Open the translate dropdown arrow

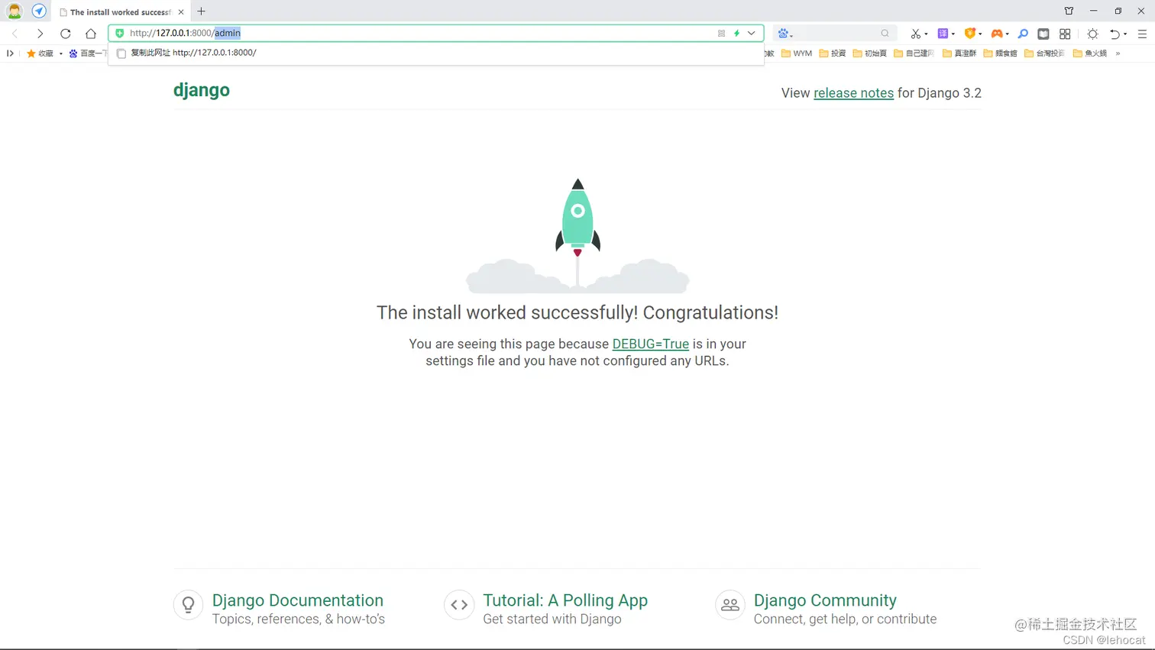point(953,34)
